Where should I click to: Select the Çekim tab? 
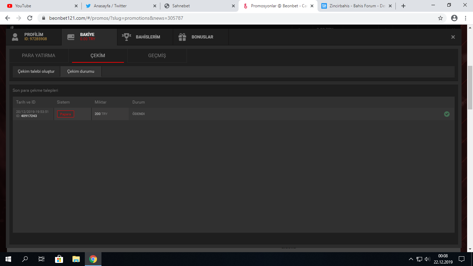(98, 55)
